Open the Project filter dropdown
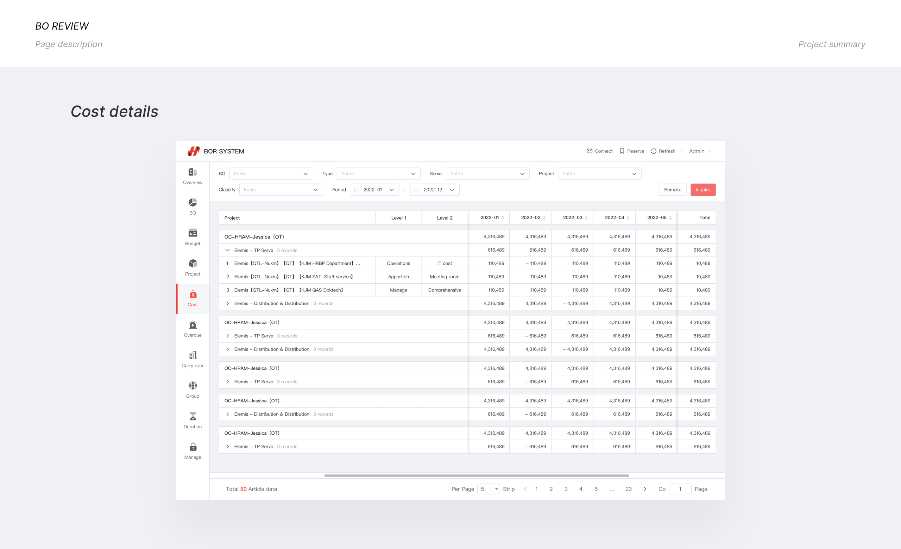Screen dimensions: 901x549 coord(600,173)
